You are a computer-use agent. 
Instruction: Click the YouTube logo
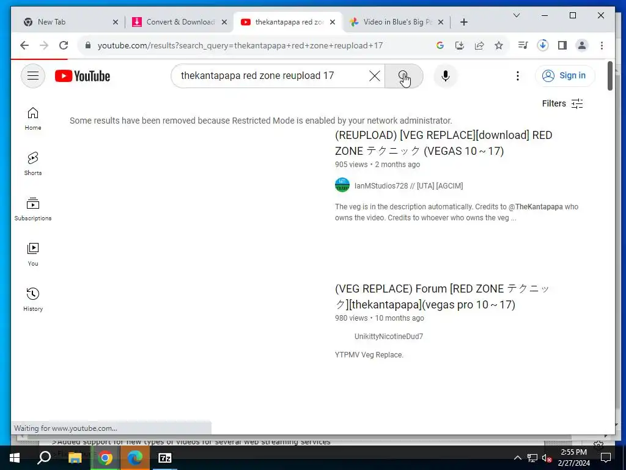[x=83, y=76]
